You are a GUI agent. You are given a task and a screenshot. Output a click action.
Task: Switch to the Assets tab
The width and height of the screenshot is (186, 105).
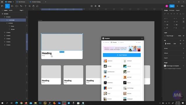[x=10, y=10]
